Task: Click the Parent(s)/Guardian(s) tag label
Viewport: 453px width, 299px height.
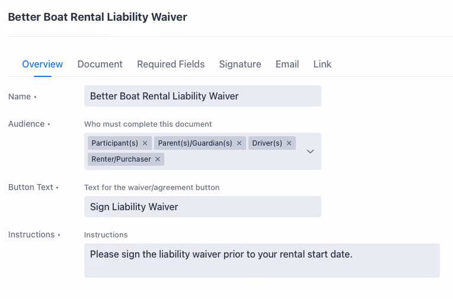Action: pyautogui.click(x=195, y=143)
